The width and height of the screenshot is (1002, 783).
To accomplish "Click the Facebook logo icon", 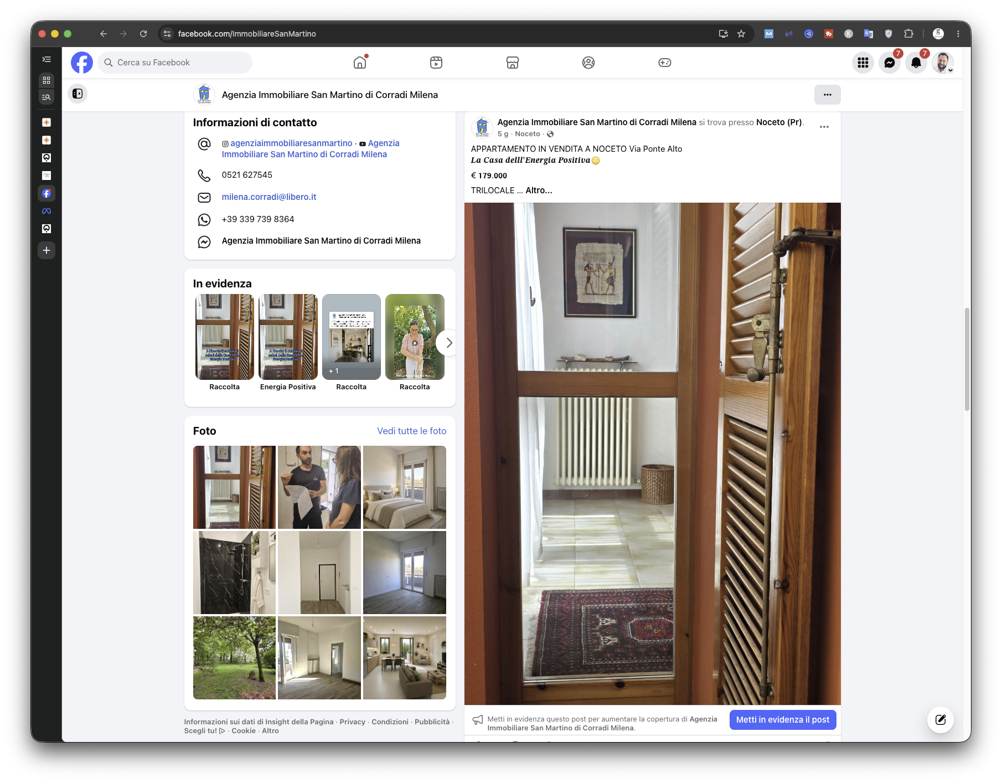I will [82, 63].
